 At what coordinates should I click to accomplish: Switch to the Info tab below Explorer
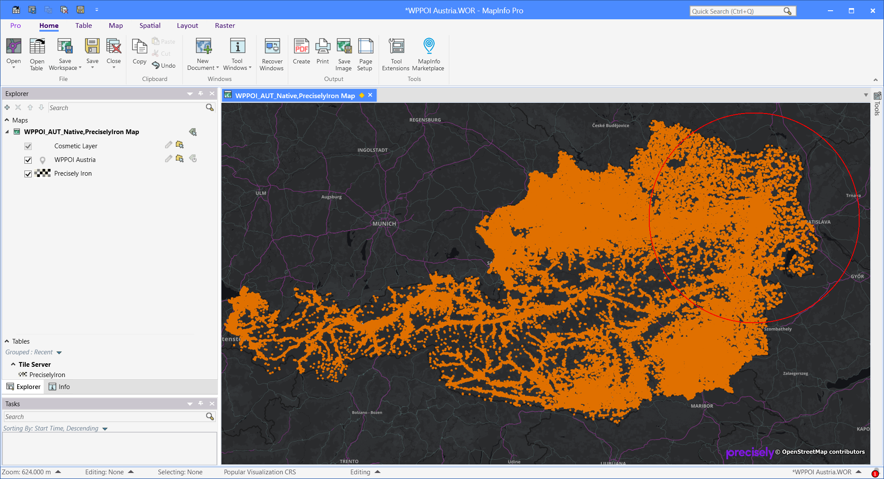59,387
